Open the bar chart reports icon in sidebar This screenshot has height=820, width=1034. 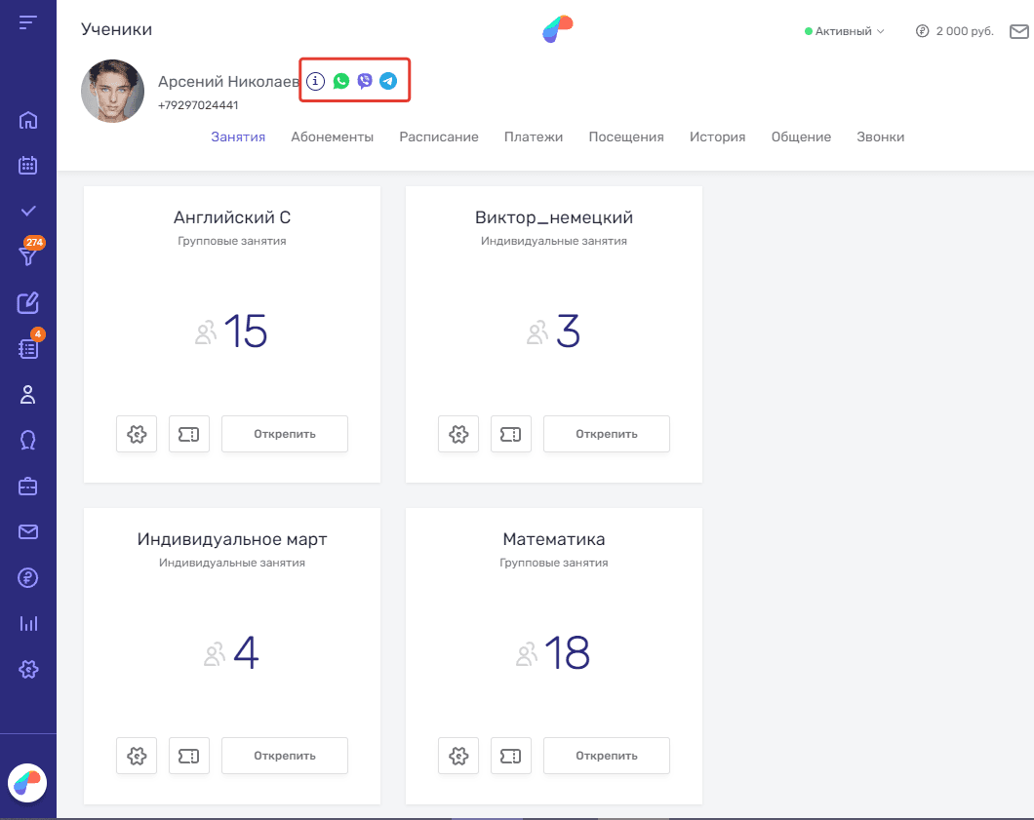[x=28, y=623]
